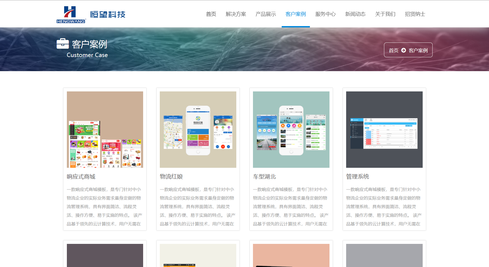Open the salmon-colored thumbnail in second row

pyautogui.click(x=291, y=255)
